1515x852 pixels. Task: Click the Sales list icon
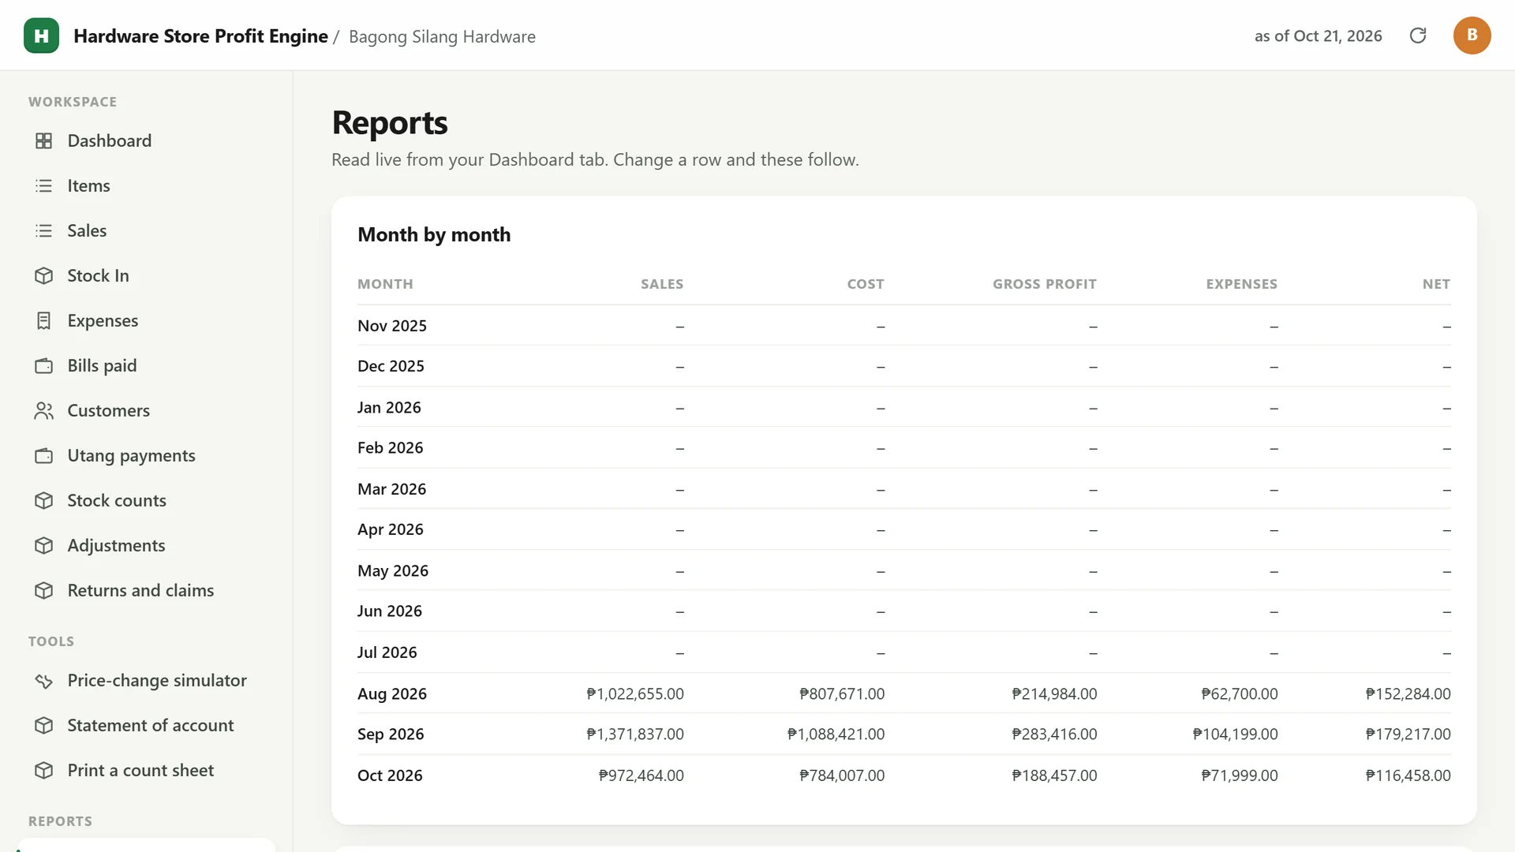[44, 230]
